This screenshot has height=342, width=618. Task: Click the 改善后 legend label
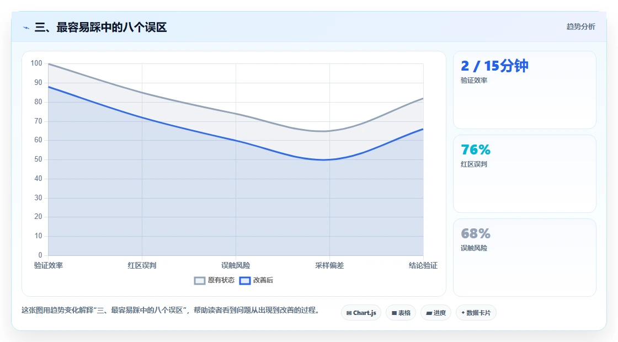263,280
